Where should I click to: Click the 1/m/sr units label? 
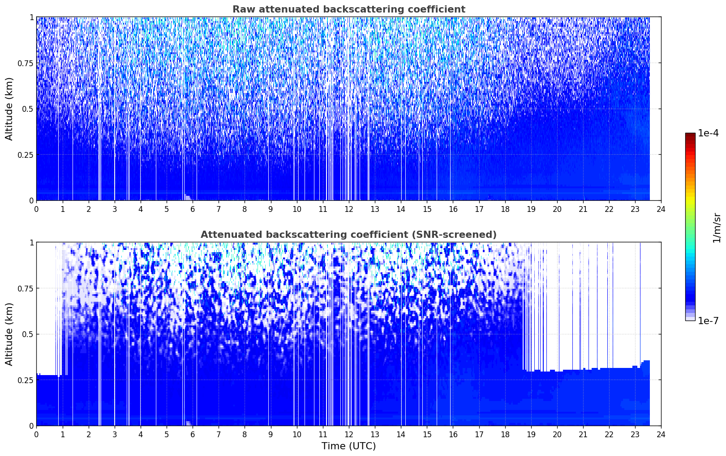(717, 228)
